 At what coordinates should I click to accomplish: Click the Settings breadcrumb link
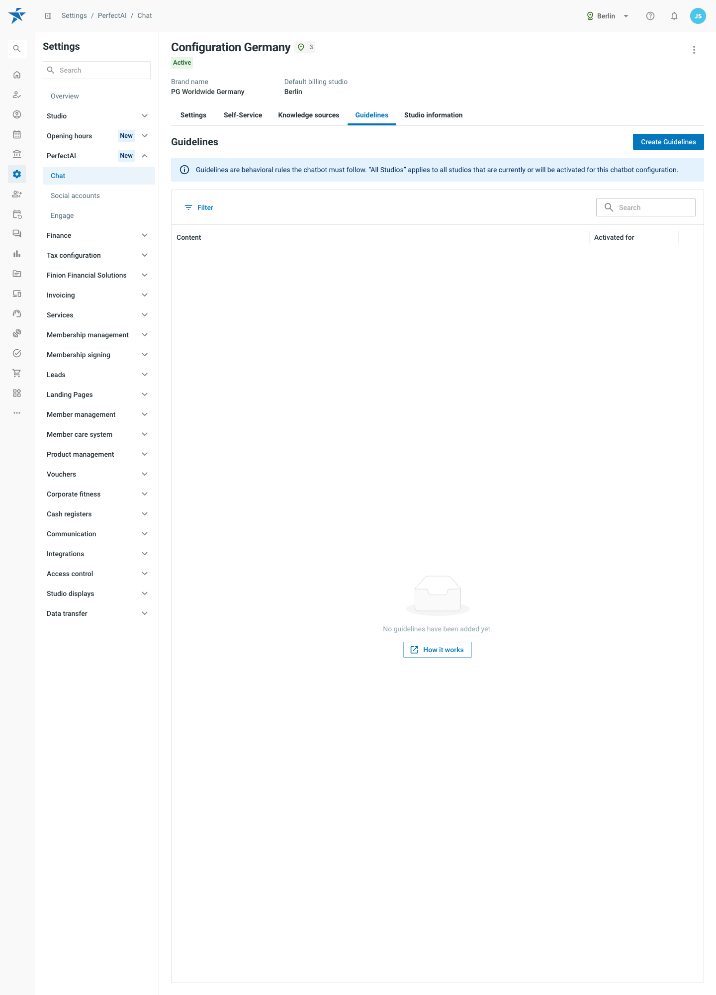click(74, 16)
